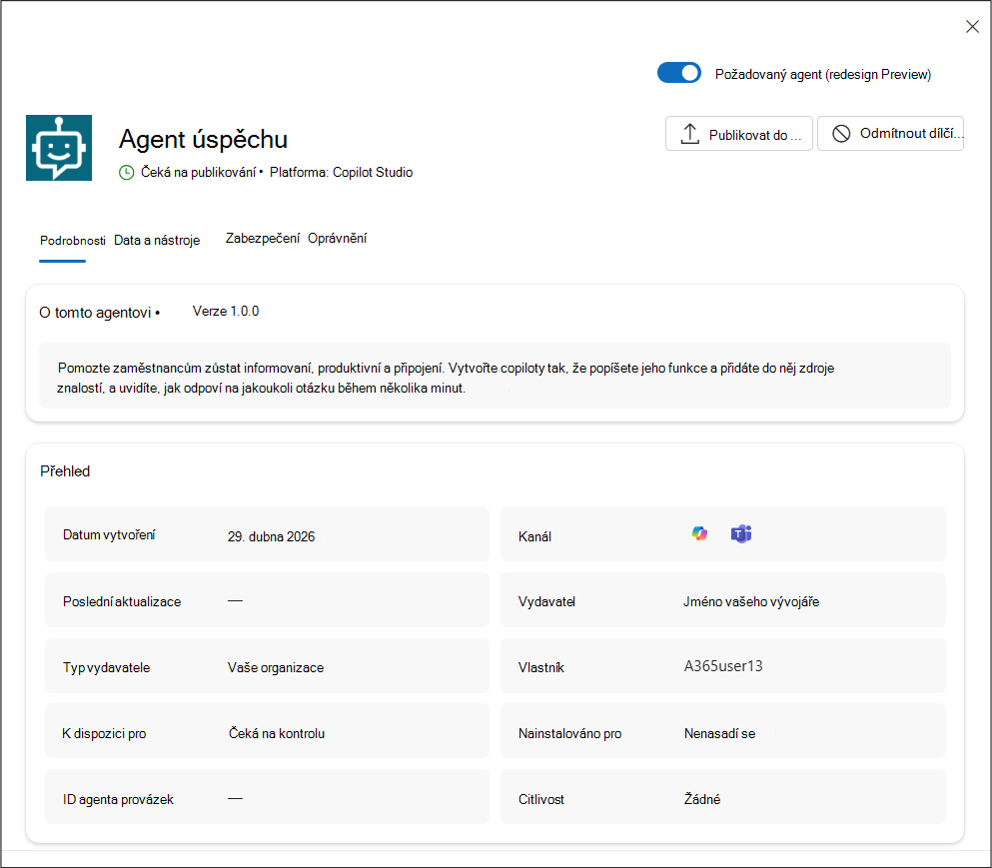Toggle the Požadovaný agent redesign Preview switch
The width and height of the screenshot is (992, 868).
[x=679, y=73]
